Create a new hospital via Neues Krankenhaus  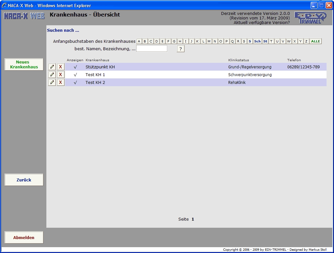24,64
